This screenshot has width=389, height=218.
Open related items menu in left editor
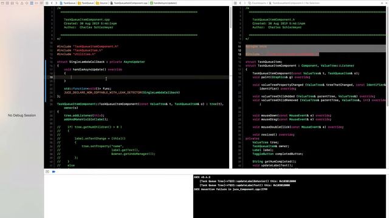pyautogui.click(x=47, y=3)
